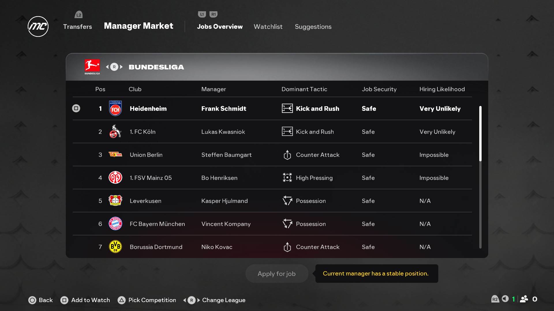Click the Bundesliga league logo
This screenshot has height=311, width=554.
tap(92, 67)
